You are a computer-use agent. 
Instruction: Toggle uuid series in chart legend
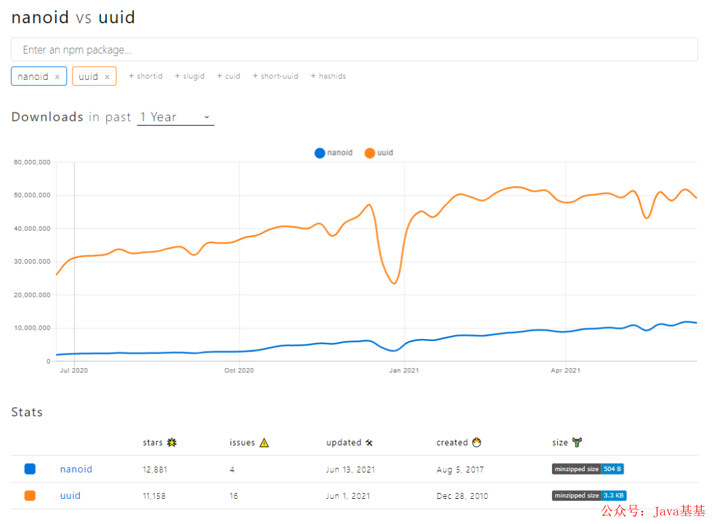click(x=379, y=153)
